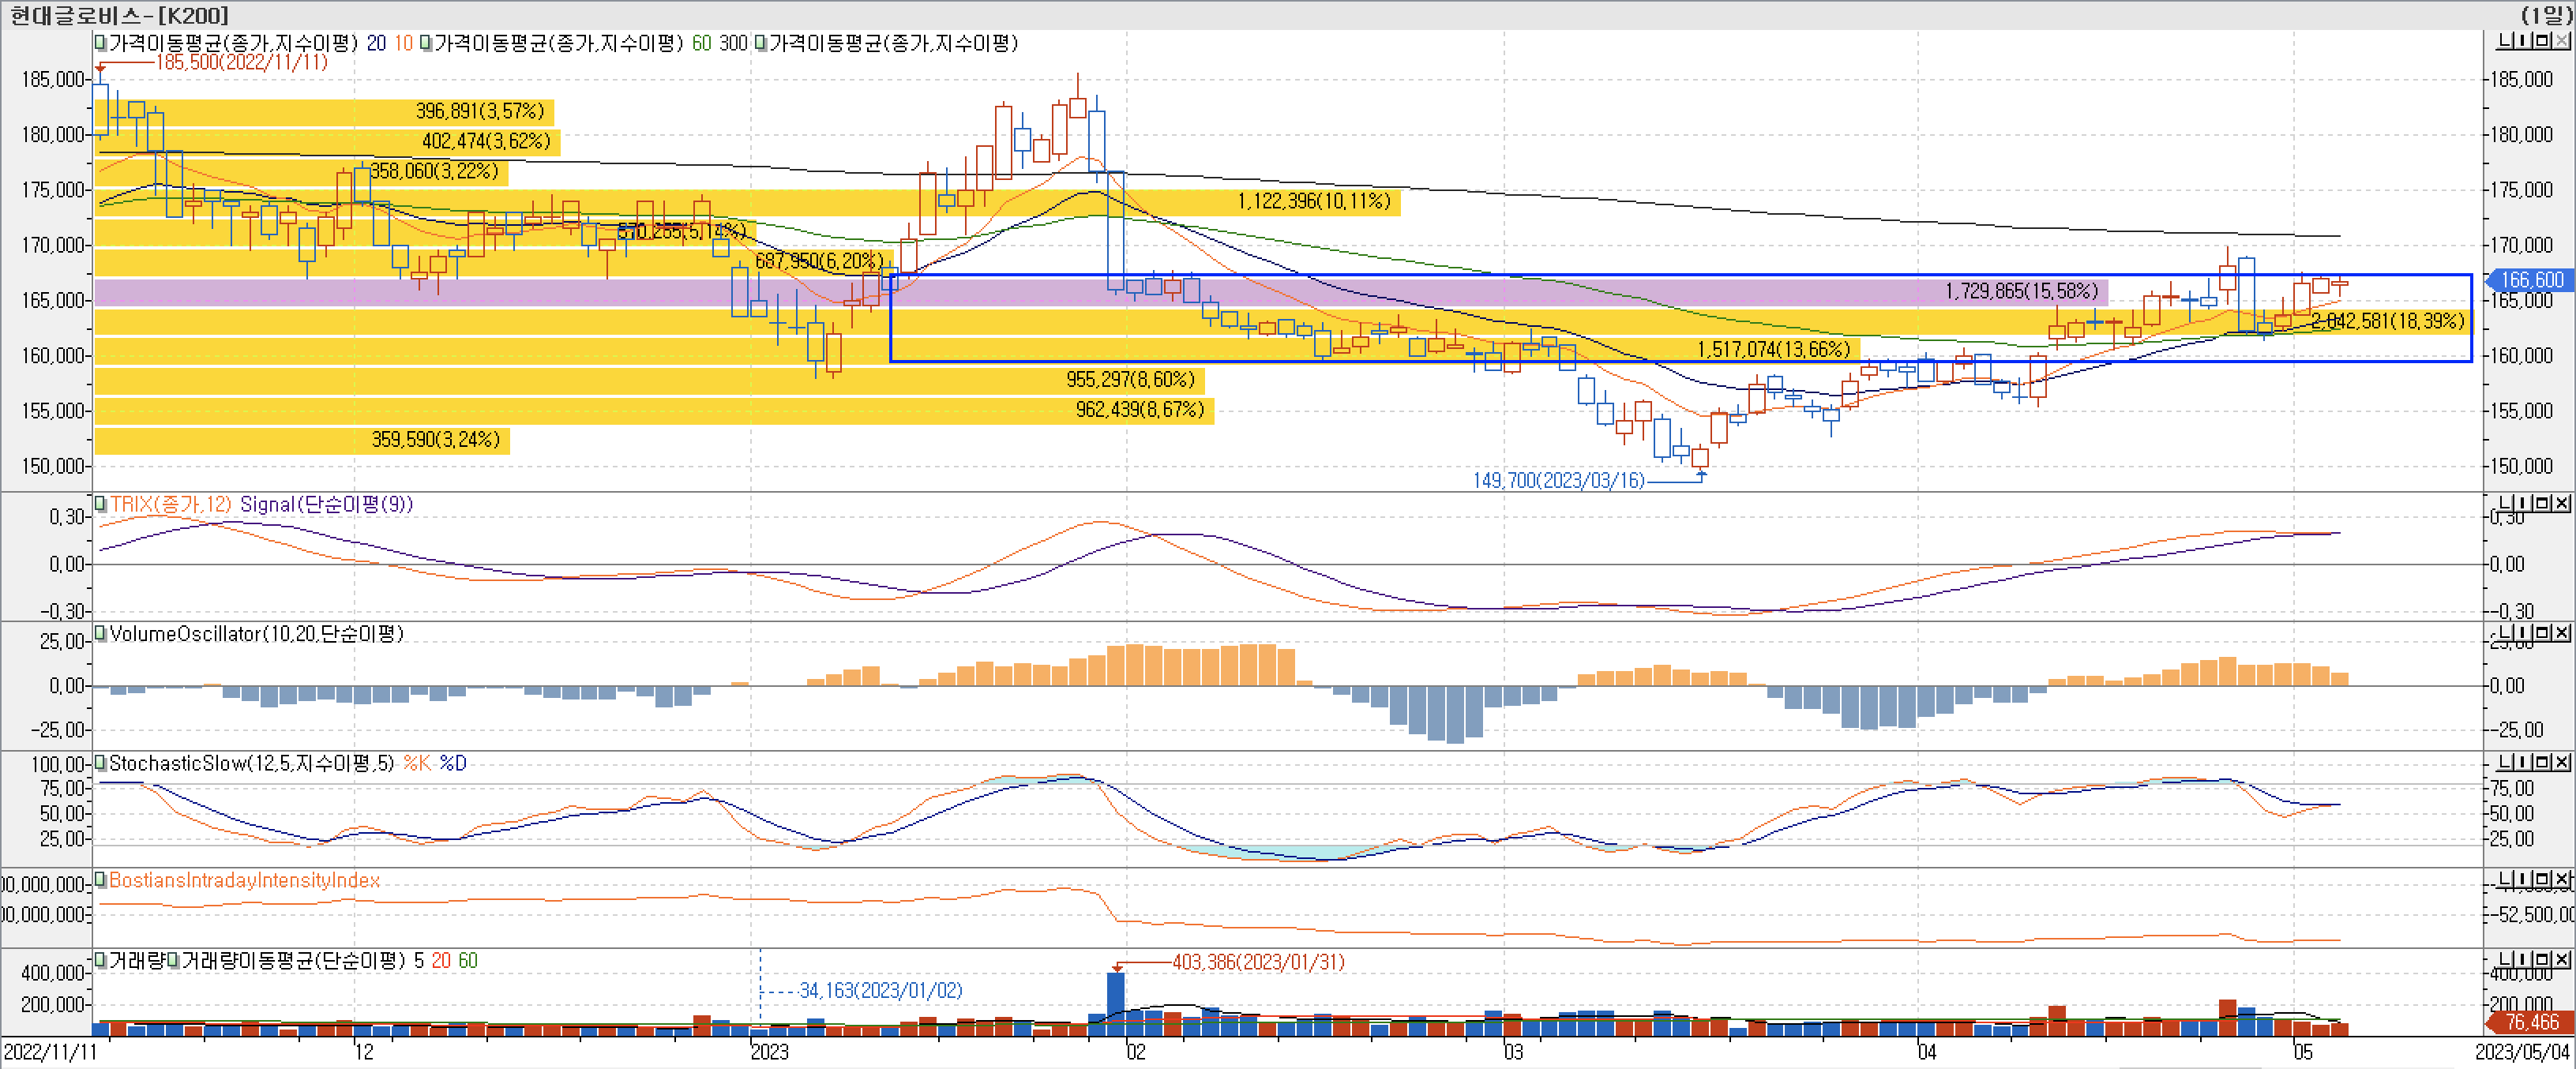Close the TRIX indicator pane
Image resolution: width=2576 pixels, height=1069 pixels.
[2561, 503]
